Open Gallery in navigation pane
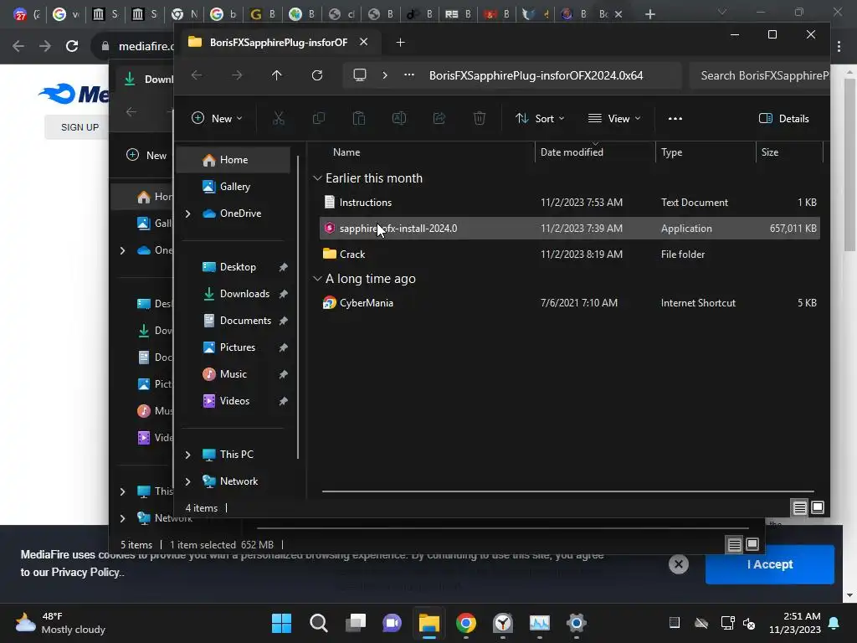857x643 pixels. (x=233, y=187)
